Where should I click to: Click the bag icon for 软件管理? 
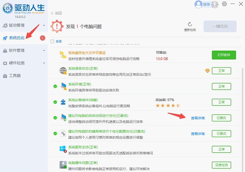(5, 51)
